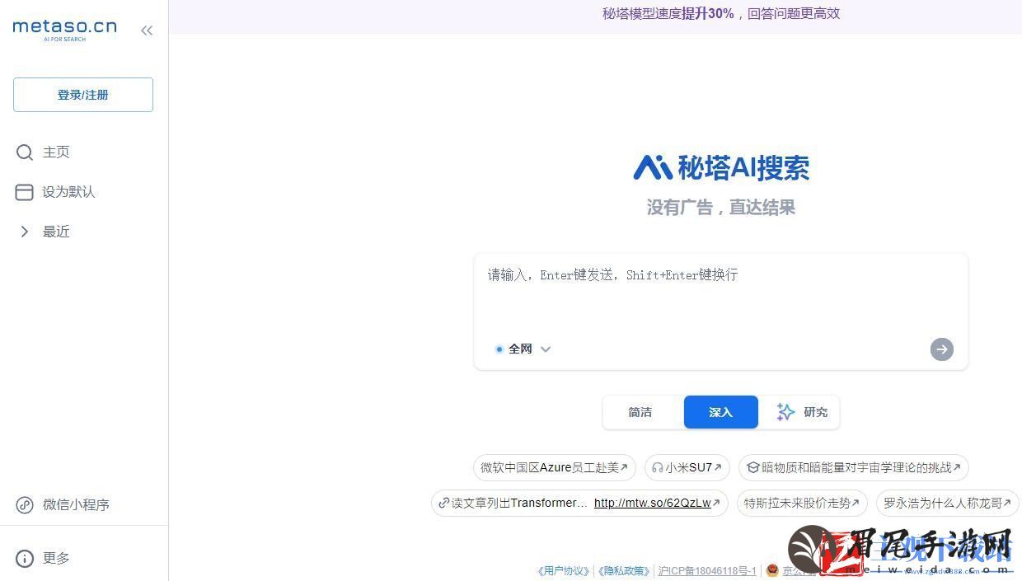This screenshot has height=581, width=1022.
Task: Click the tagline 没有广告，直达结果
Action: pos(721,208)
